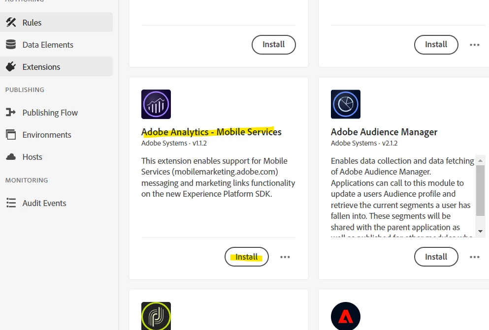The image size is (489, 330).
Task: Click the Adobe Audience Manager title
Action: [x=384, y=132]
